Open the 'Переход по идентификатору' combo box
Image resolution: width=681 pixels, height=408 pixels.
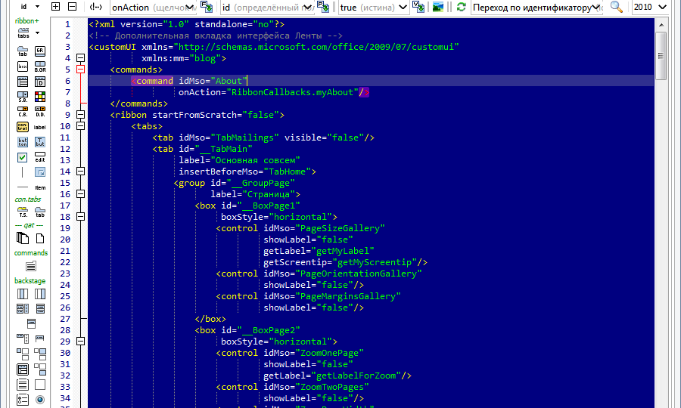tap(536, 8)
